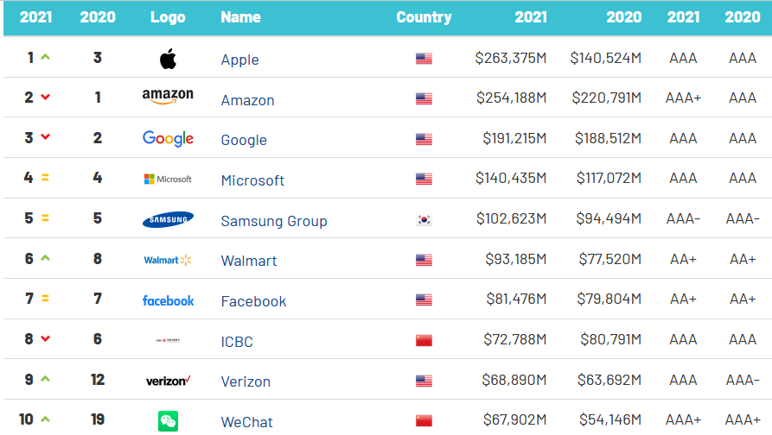This screenshot has width=772, height=435.
Task: Click Amazon's red down rank arrow
Action: 45,98
